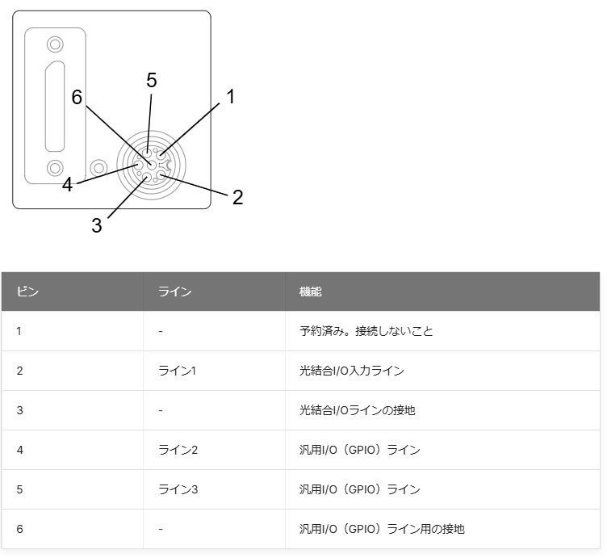
Task: Click the long rectangular data port slot
Action: coord(55,106)
